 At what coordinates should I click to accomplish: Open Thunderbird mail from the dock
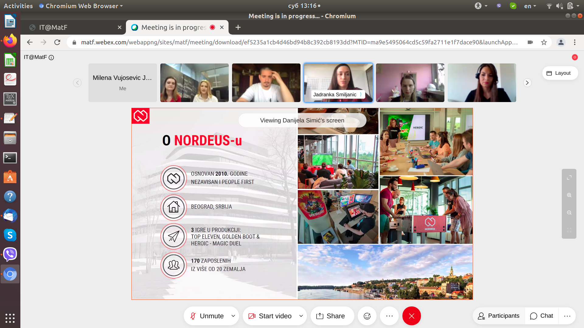click(x=10, y=216)
